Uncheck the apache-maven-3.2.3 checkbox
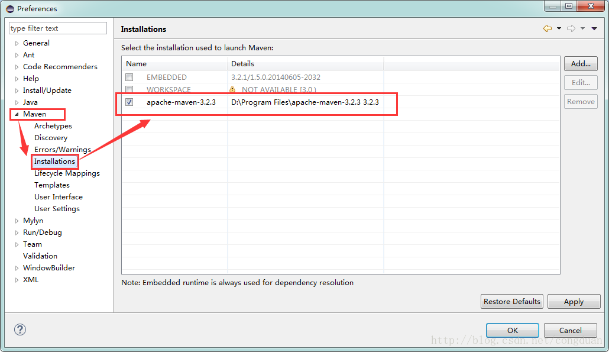This screenshot has width=609, height=352. pyautogui.click(x=129, y=102)
